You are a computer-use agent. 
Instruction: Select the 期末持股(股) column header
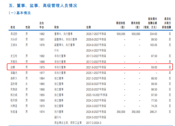click(136, 25)
